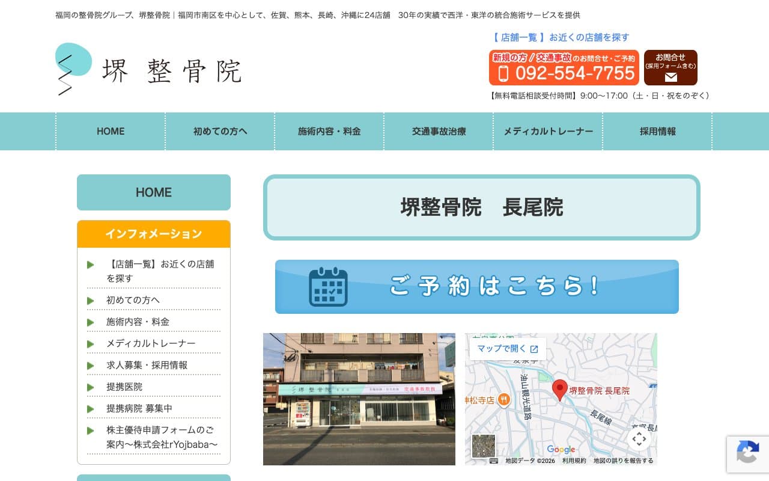Viewport: 769px width, 481px height.
Task: Select 交通事故治療 in the top navigation
Action: [439, 131]
